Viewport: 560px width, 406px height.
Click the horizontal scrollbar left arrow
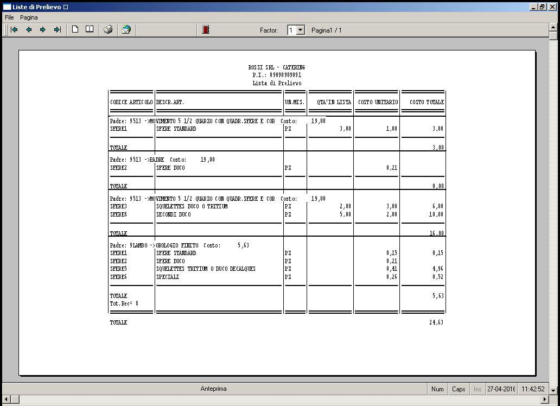point(7,399)
